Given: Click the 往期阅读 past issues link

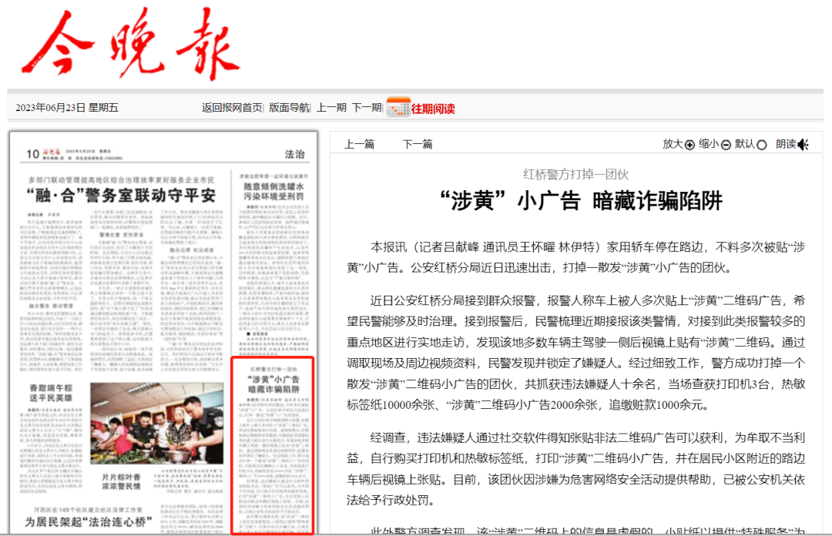Looking at the screenshot, I should click(433, 109).
